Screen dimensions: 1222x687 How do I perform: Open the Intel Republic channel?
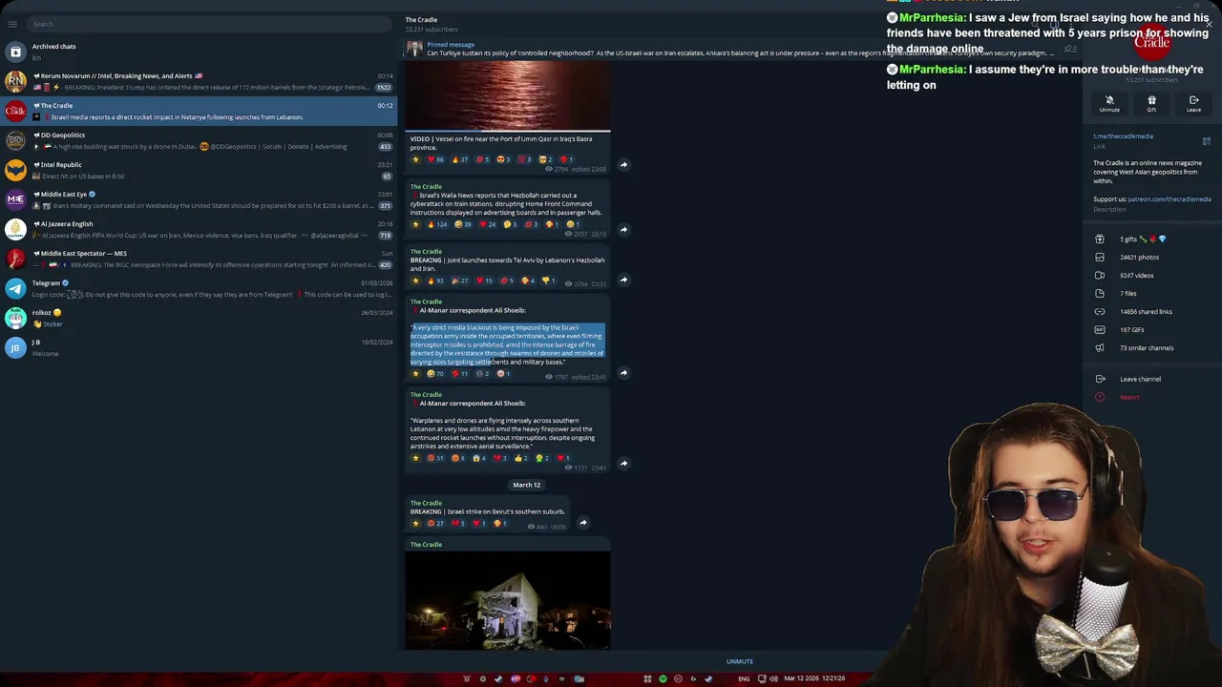click(x=199, y=170)
